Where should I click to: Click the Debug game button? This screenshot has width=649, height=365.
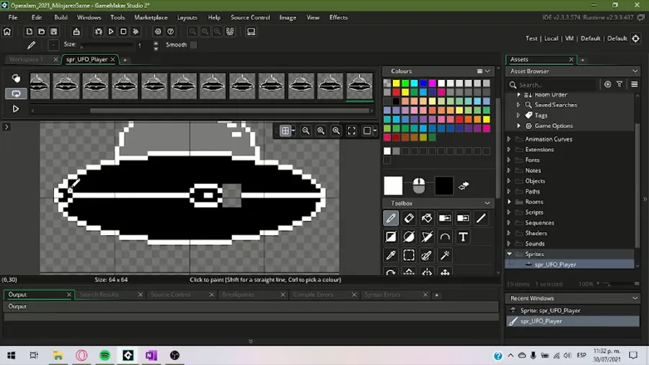coord(99,32)
